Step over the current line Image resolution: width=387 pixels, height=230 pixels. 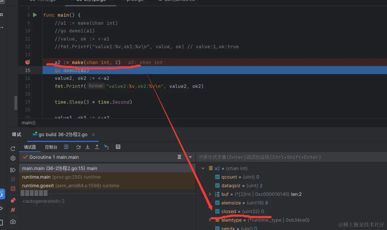[78, 147]
